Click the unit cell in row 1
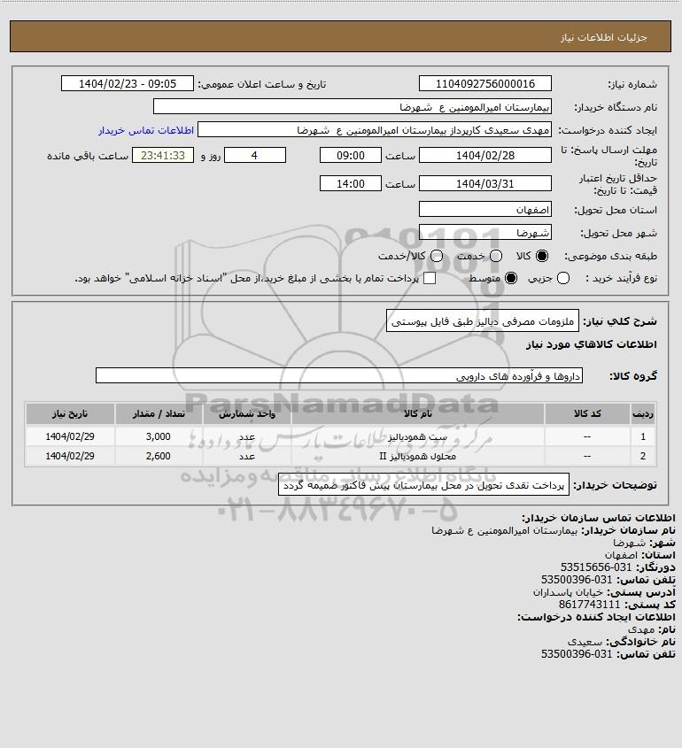This screenshot has width=682, height=748. pyautogui.click(x=247, y=436)
